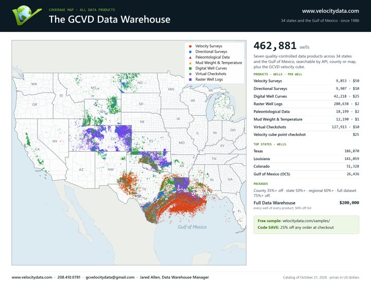This screenshot has width=371, height=286.
Task: Click 'Velocity Surveys' legend label on map
Action: coord(209,46)
